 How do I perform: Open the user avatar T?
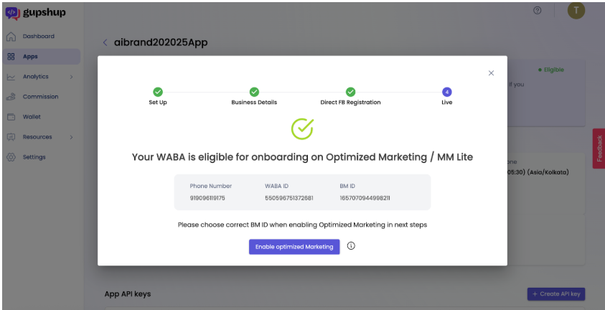(576, 11)
